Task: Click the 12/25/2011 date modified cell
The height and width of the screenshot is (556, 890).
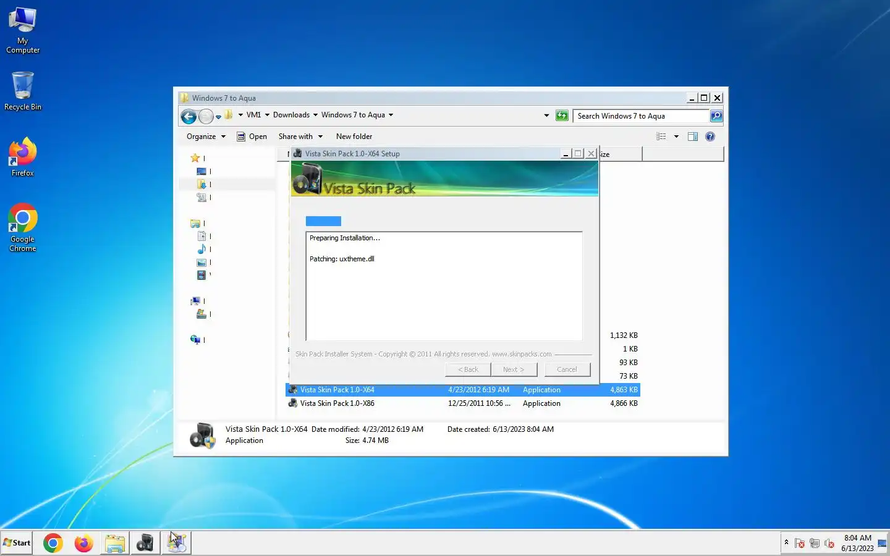Action: point(479,403)
